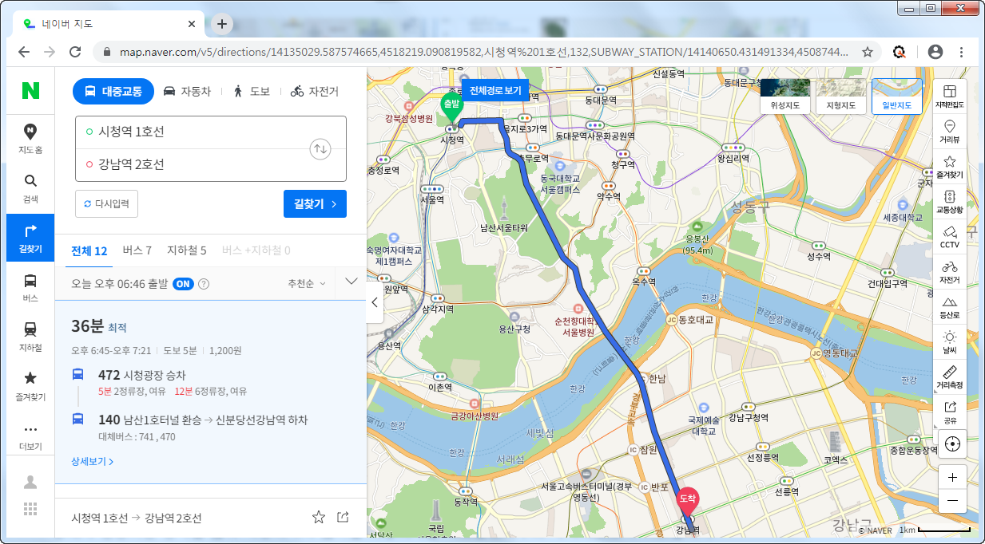Open 버스 in the left sidebar
This screenshot has height=544, width=985.
(x=30, y=287)
